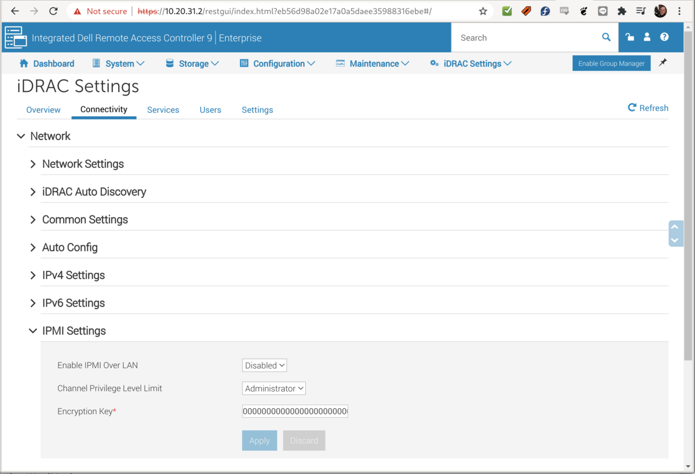
Task: Open the user profile icon
Action: (x=647, y=38)
